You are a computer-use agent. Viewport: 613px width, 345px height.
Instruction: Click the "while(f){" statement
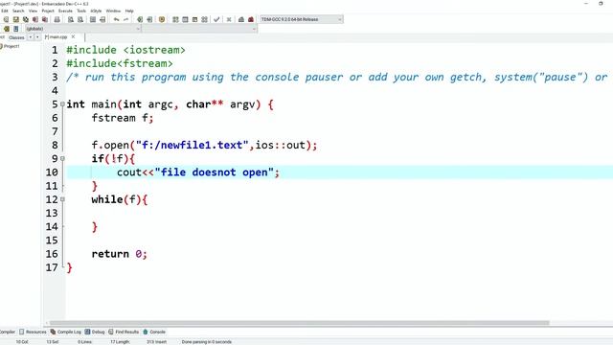click(119, 199)
